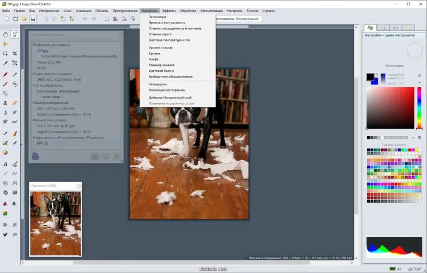Select the Crop tool in toolbox

pyautogui.click(x=15, y=54)
